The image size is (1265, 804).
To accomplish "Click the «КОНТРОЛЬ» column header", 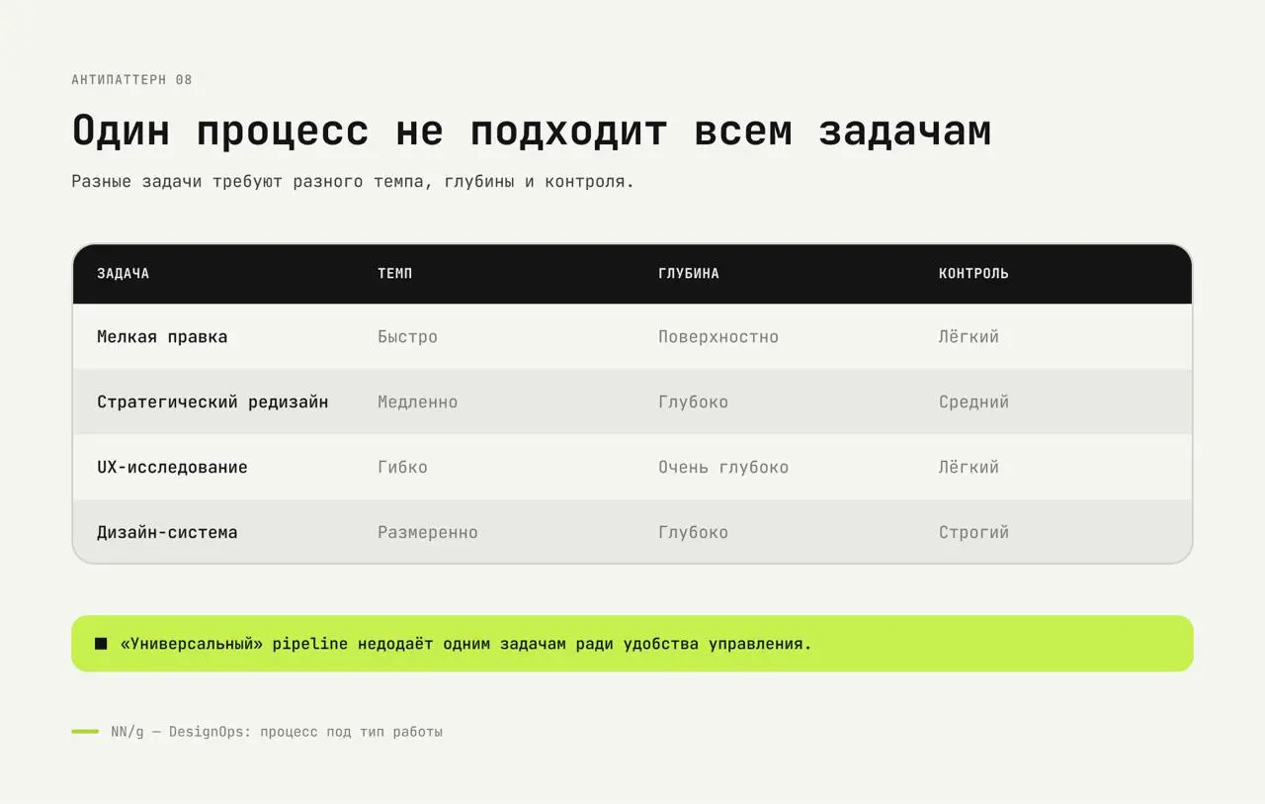I will [x=973, y=274].
